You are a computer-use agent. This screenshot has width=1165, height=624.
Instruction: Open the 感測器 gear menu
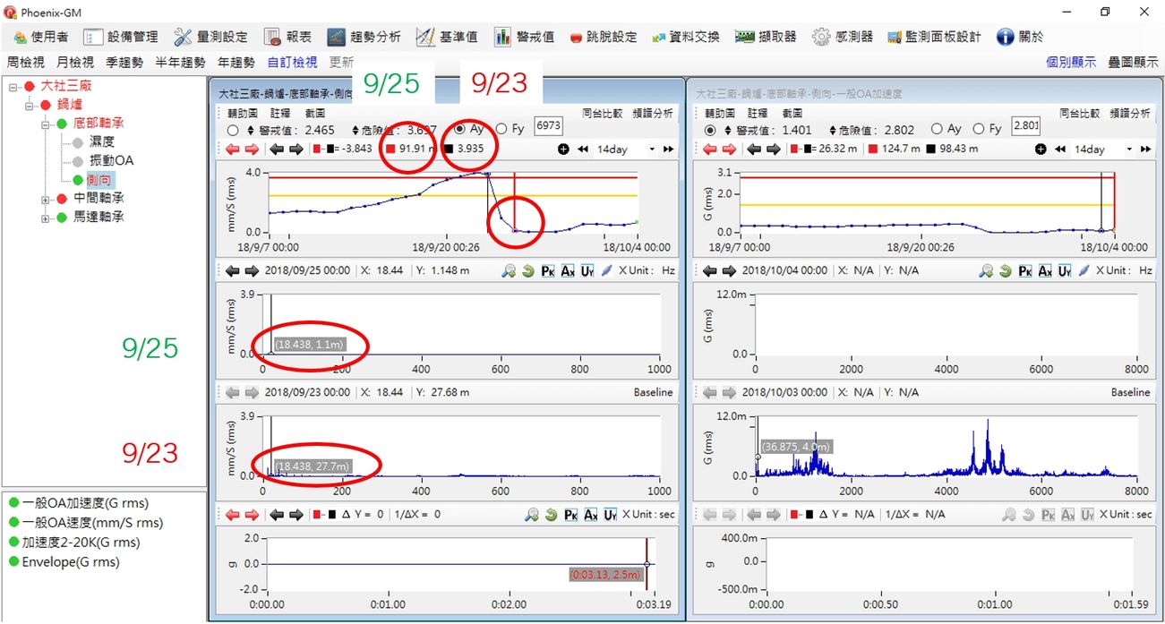843,37
